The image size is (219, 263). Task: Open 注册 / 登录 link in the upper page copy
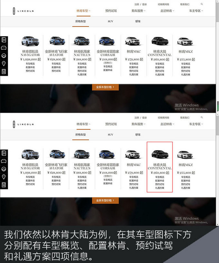click(141, 5)
